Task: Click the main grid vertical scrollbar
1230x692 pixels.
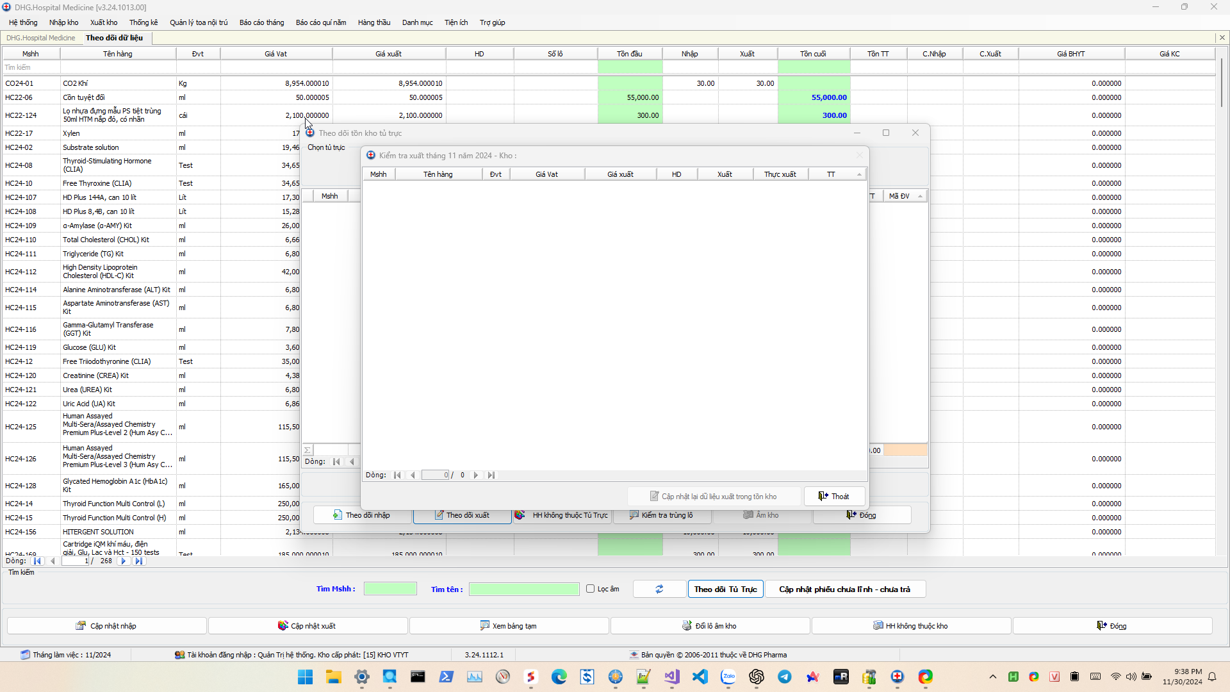Action: click(x=1222, y=83)
